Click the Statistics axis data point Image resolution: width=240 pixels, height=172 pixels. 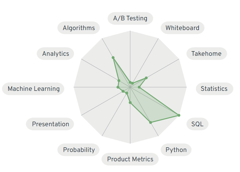click(140, 87)
